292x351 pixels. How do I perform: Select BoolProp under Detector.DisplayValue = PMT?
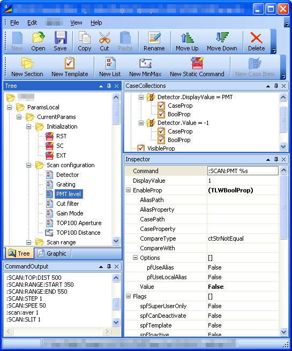(179, 114)
